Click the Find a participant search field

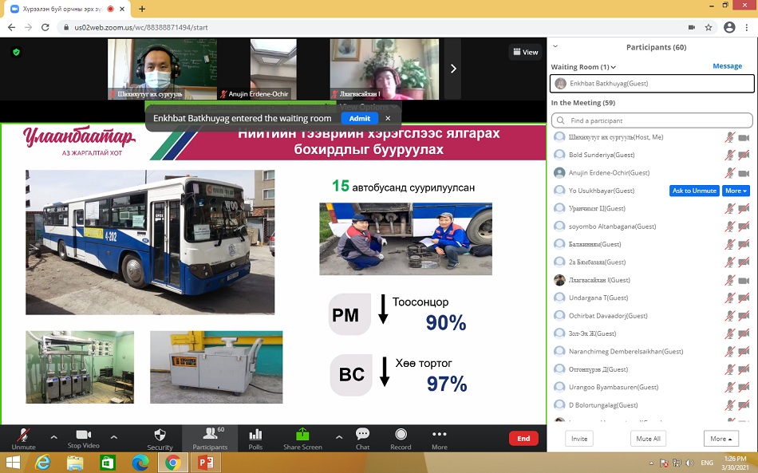(x=652, y=120)
